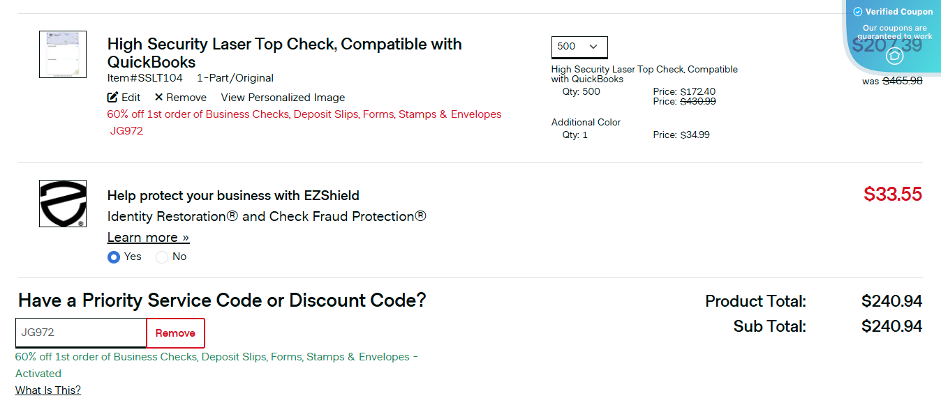Click the red $33.55 EZShield price
Viewport: 941px width, 405px height.
tap(892, 194)
